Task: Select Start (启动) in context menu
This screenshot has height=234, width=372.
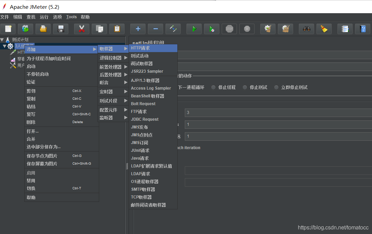Action: tap(62, 66)
